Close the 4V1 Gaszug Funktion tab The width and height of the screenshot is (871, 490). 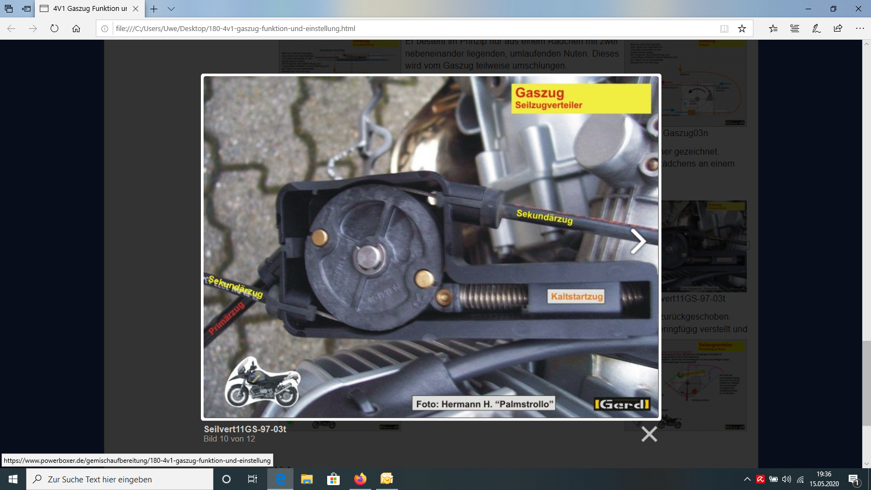[136, 9]
